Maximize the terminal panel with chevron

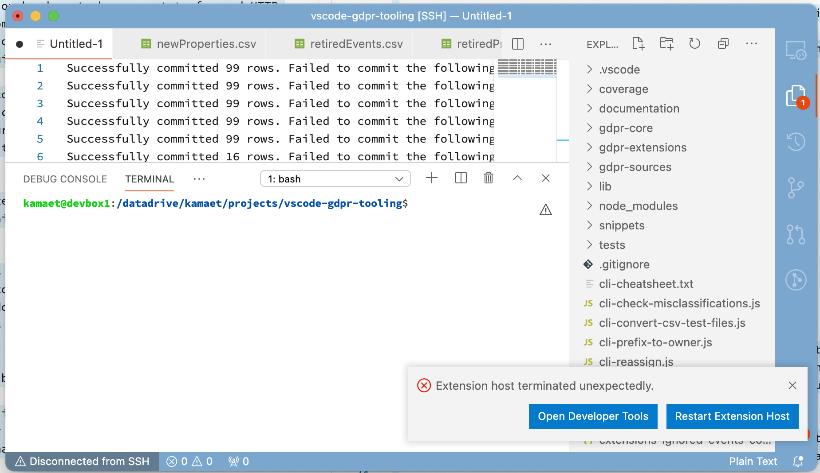(517, 178)
